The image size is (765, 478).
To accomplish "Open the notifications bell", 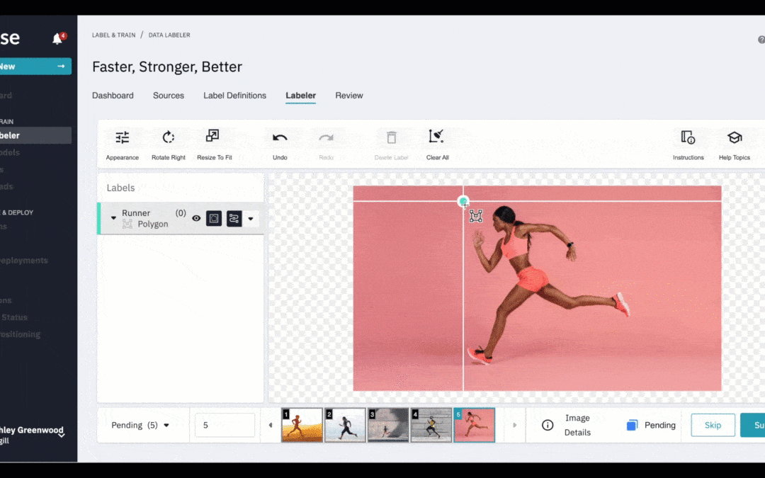I will coord(57,38).
